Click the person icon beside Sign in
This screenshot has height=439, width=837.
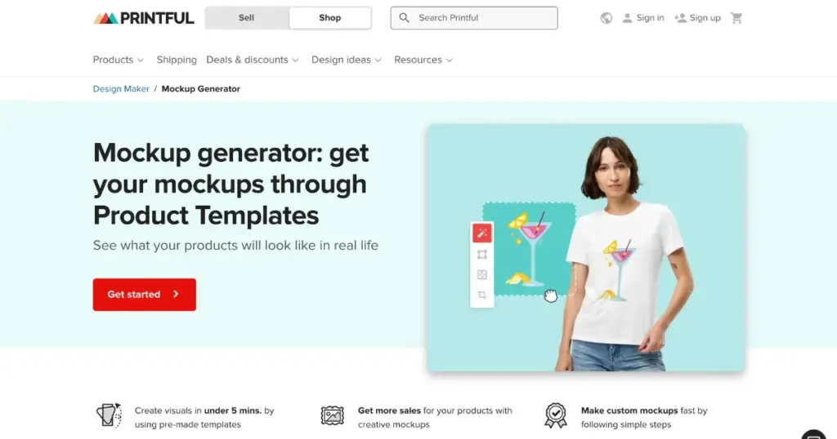[627, 18]
